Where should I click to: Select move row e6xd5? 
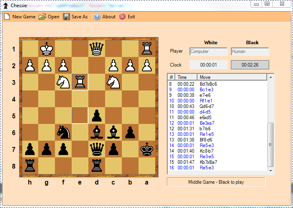coord(218,118)
